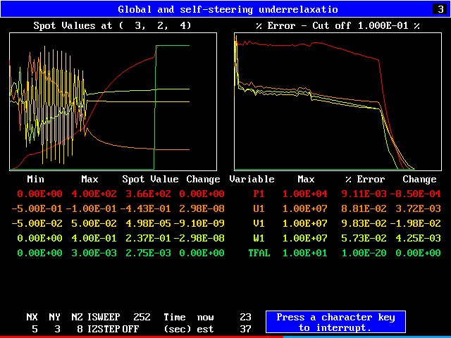Select the W1 variable label
451x338 pixels.
257,237
